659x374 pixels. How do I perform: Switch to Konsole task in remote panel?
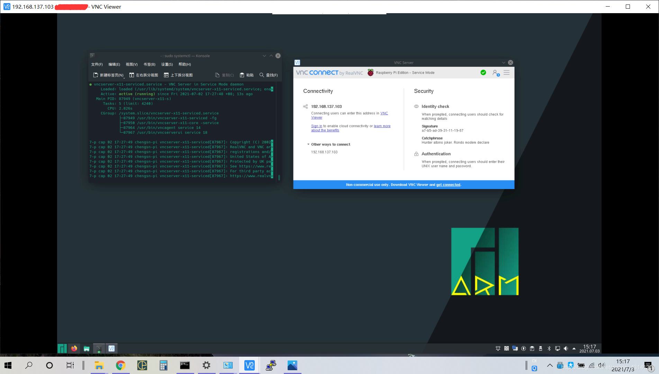[x=99, y=348]
